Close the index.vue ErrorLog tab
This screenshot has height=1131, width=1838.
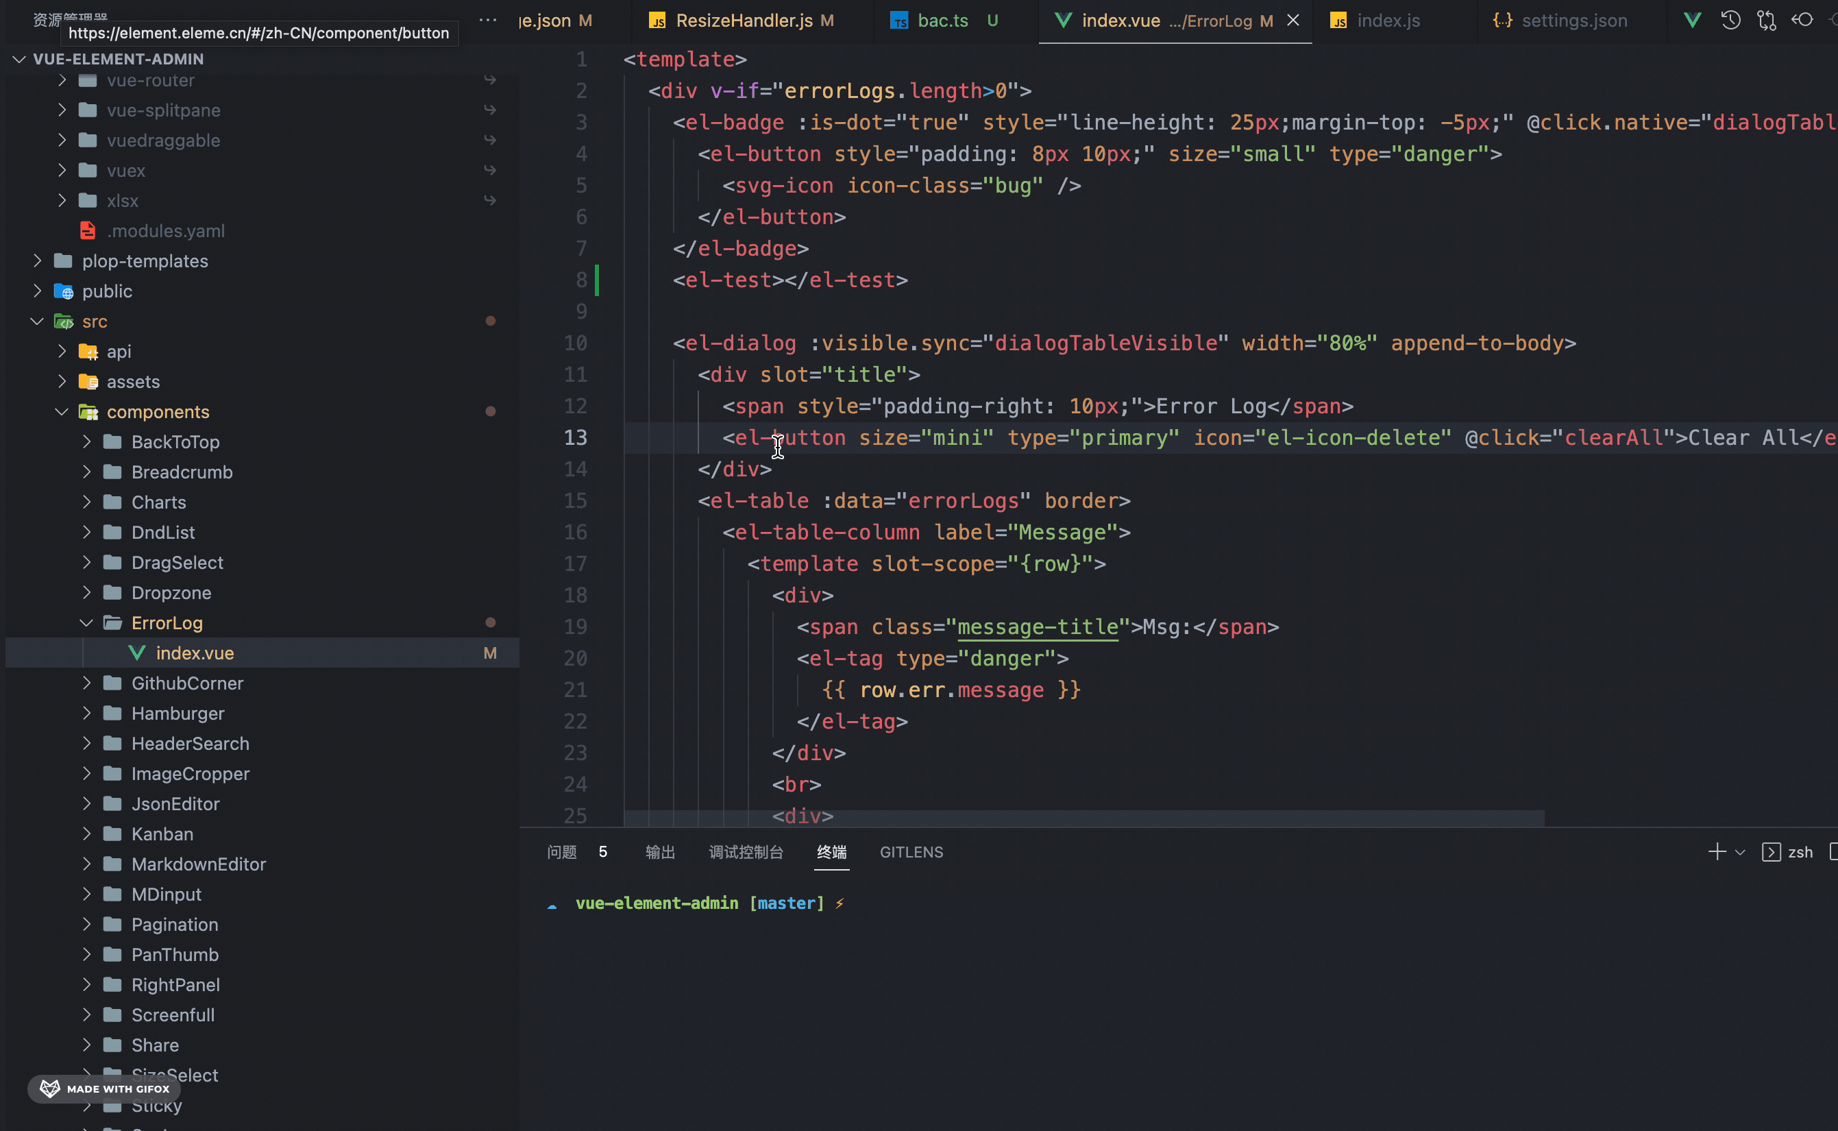[x=1293, y=20]
